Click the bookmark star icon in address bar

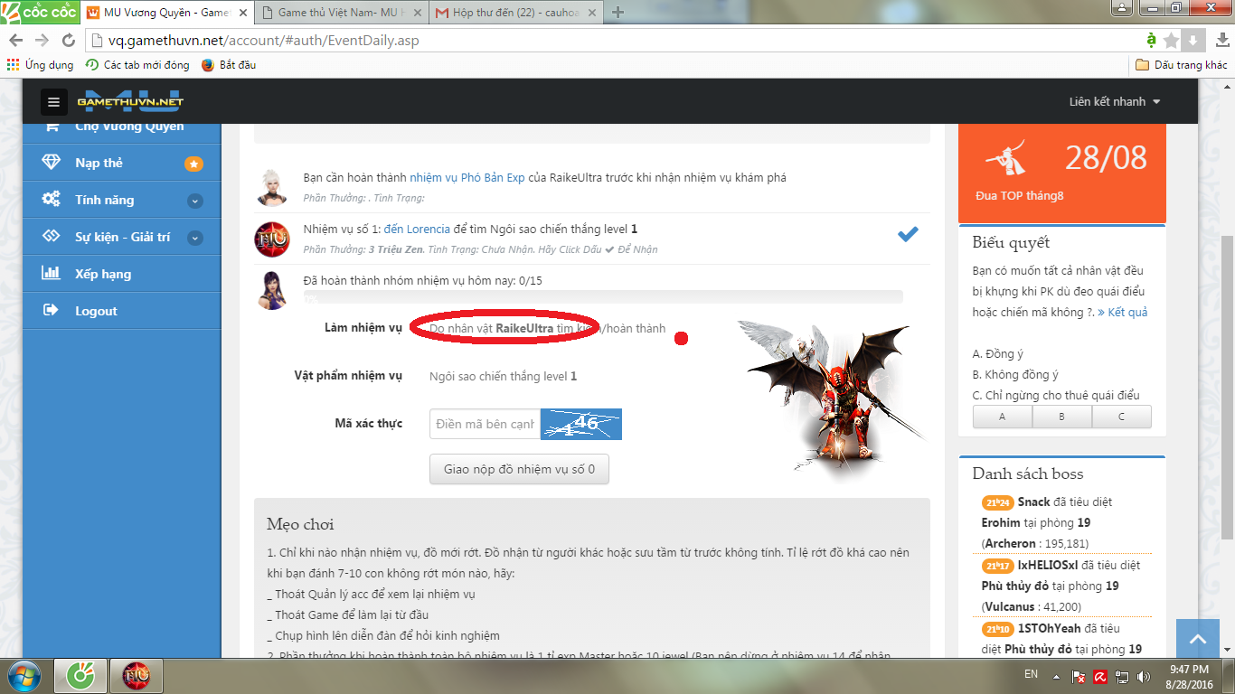point(1172,41)
